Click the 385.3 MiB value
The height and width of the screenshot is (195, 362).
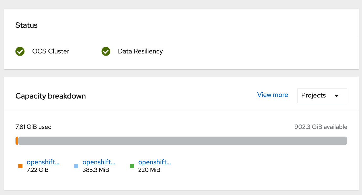[x=96, y=170]
